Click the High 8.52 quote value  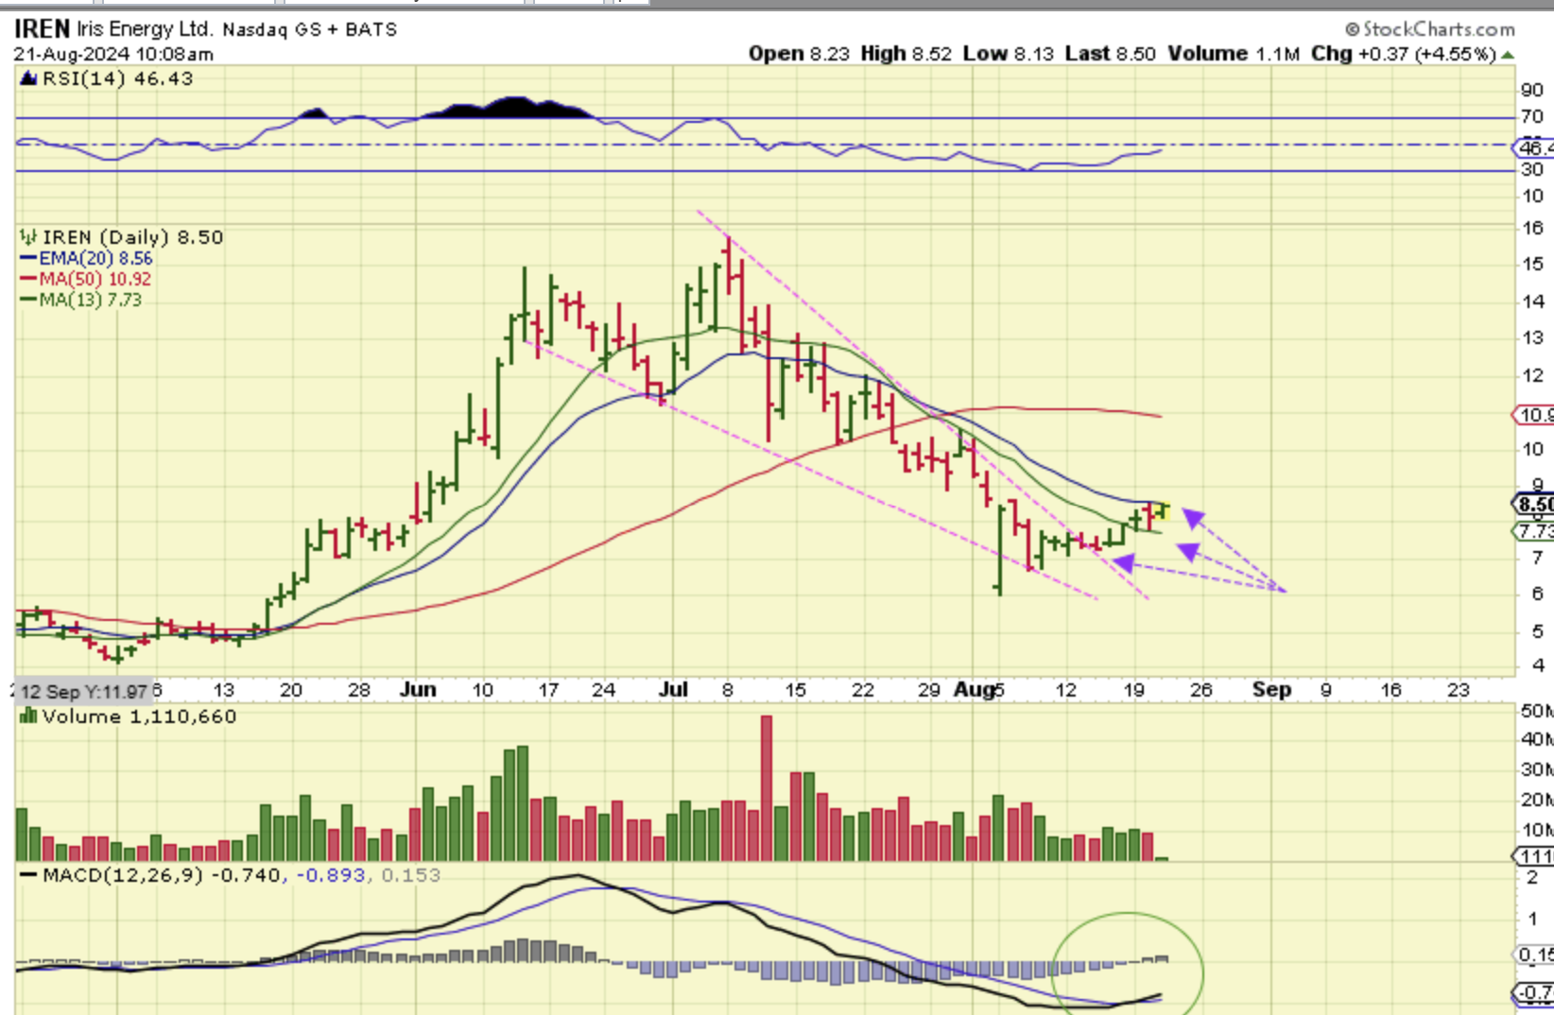coord(906,54)
